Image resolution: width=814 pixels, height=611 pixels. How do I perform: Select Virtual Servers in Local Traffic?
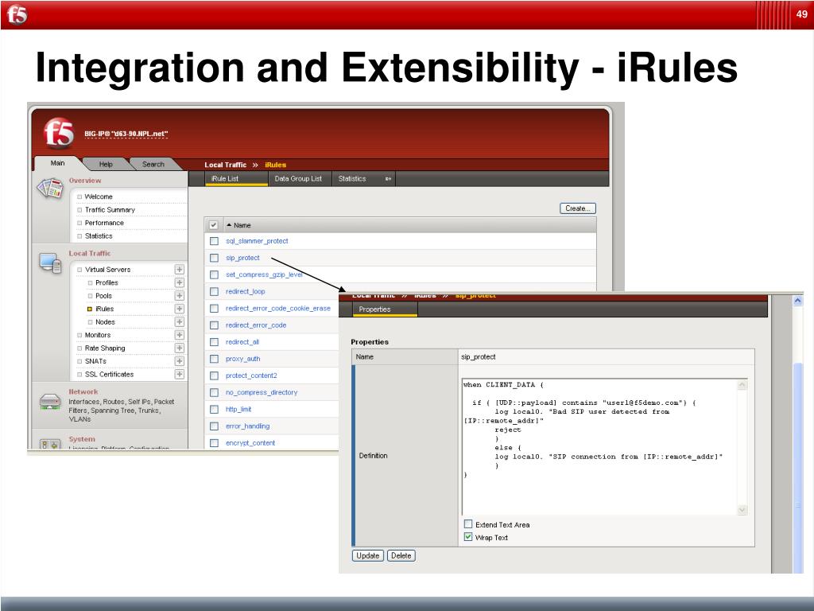click(107, 270)
